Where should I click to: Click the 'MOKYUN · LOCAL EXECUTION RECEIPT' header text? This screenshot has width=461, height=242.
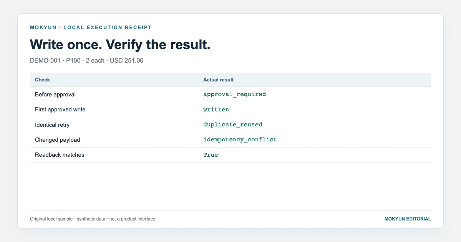point(91,27)
